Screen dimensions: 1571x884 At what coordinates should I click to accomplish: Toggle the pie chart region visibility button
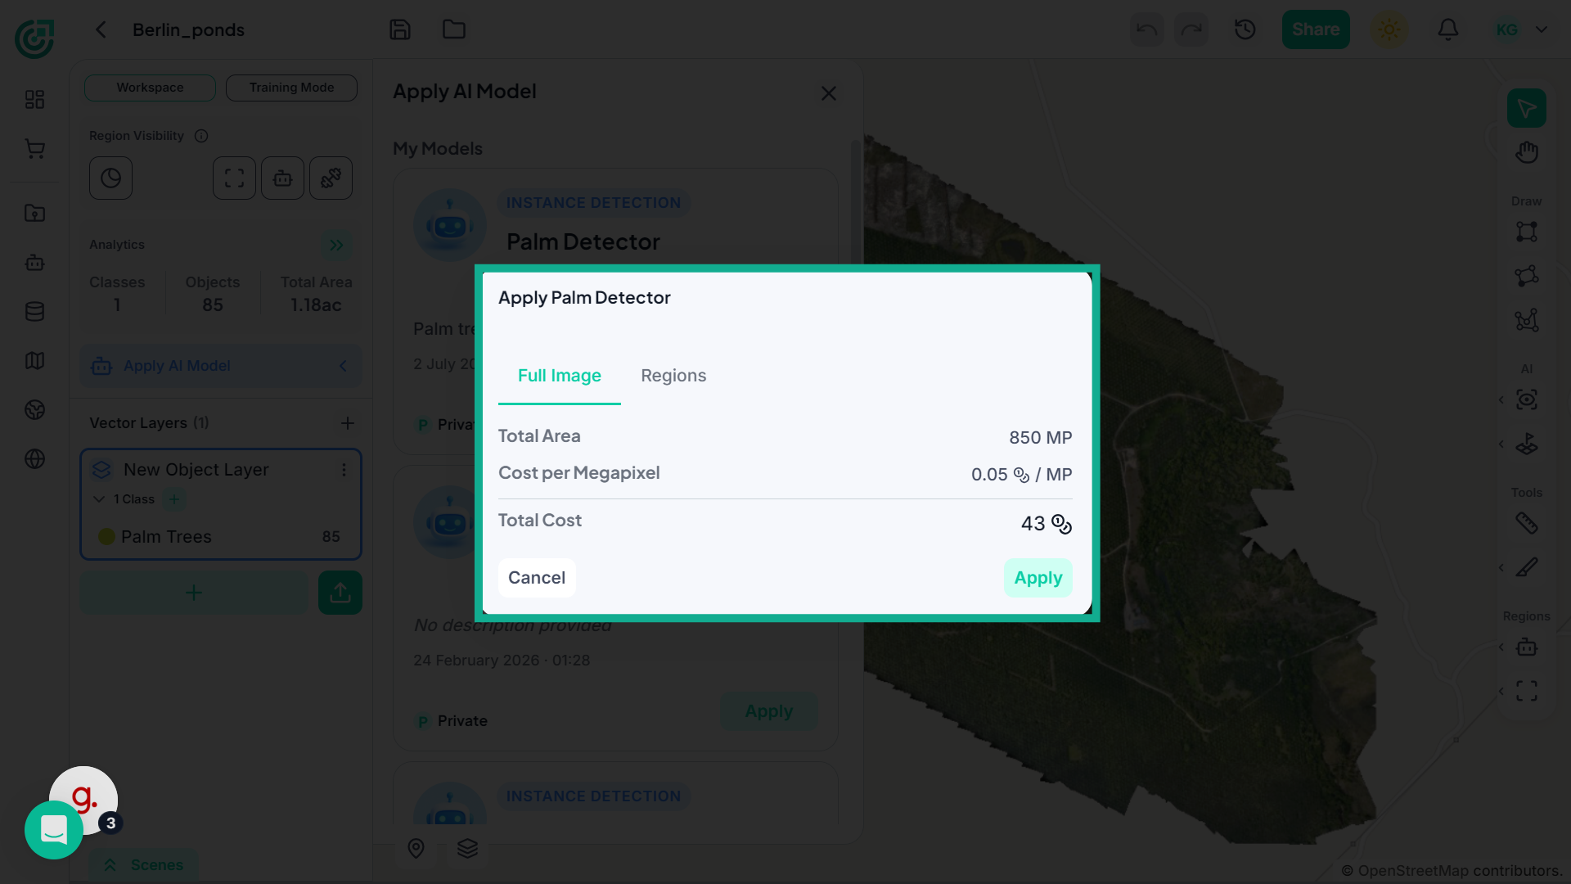pos(110,178)
